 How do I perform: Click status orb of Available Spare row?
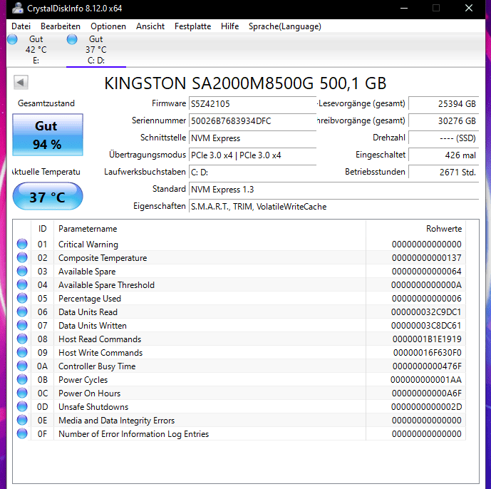pyautogui.click(x=22, y=271)
